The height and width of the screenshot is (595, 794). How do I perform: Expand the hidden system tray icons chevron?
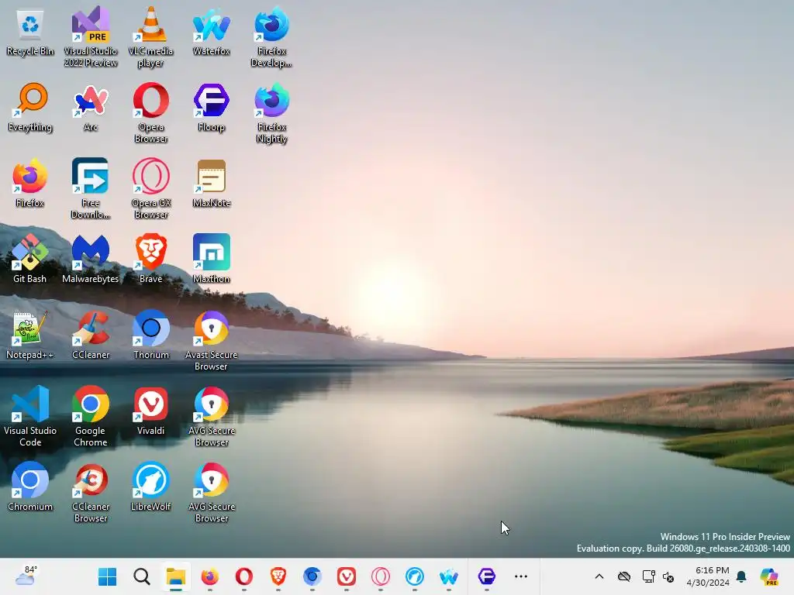599,576
